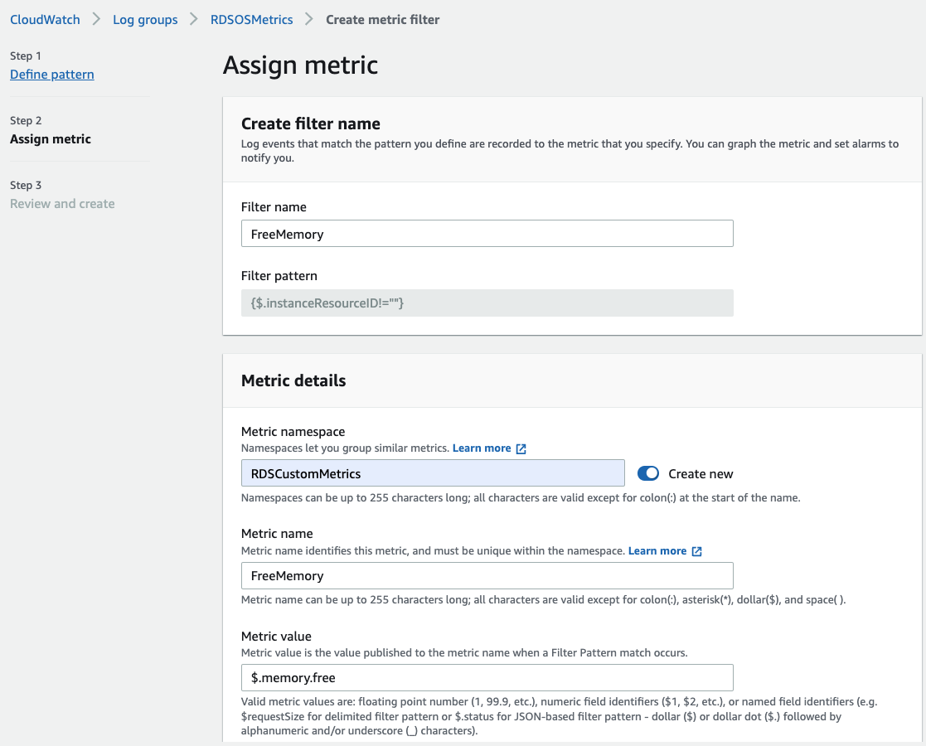Click the disabled Filter pattern field

[487, 303]
